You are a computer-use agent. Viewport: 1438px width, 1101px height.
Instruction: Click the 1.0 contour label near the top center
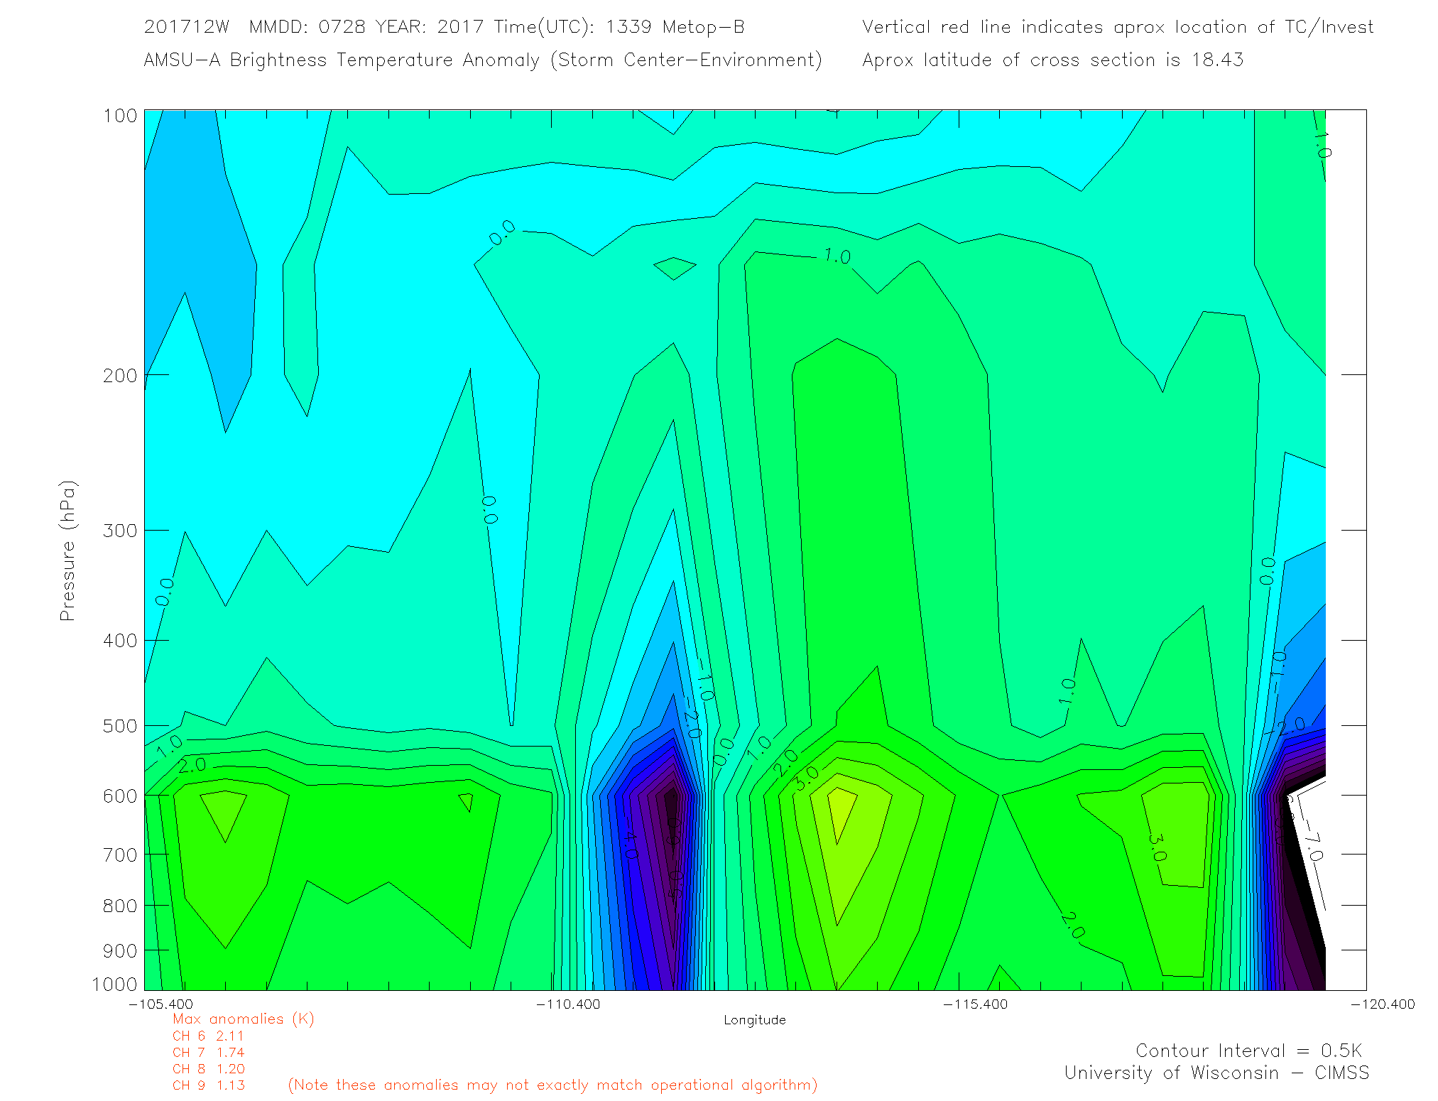coord(837,256)
